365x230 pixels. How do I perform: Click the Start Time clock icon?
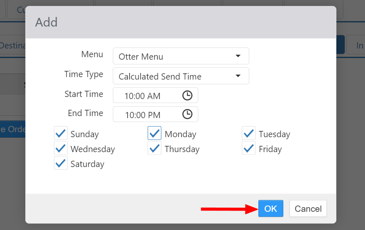coord(187,95)
